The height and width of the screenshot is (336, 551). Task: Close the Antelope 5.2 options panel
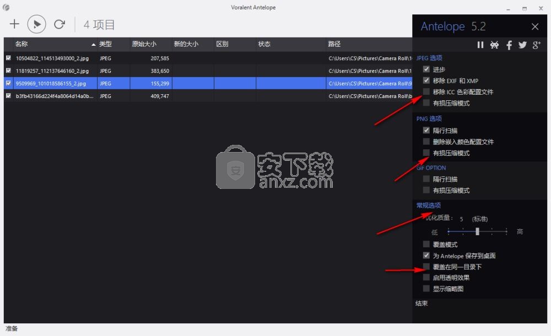(x=535, y=26)
